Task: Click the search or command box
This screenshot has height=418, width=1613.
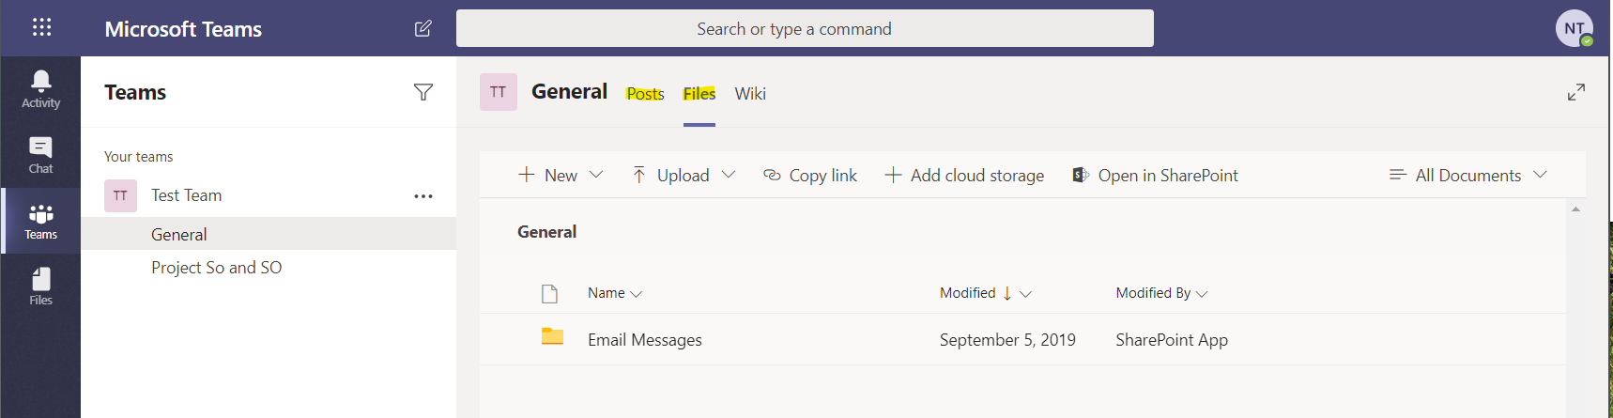Action: coord(805,28)
